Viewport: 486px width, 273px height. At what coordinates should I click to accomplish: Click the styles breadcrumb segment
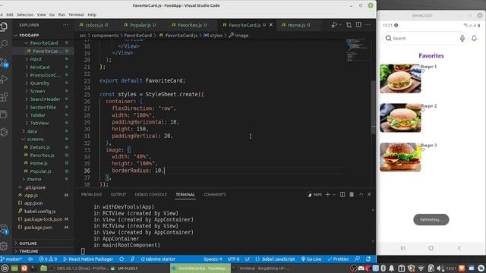point(213,36)
